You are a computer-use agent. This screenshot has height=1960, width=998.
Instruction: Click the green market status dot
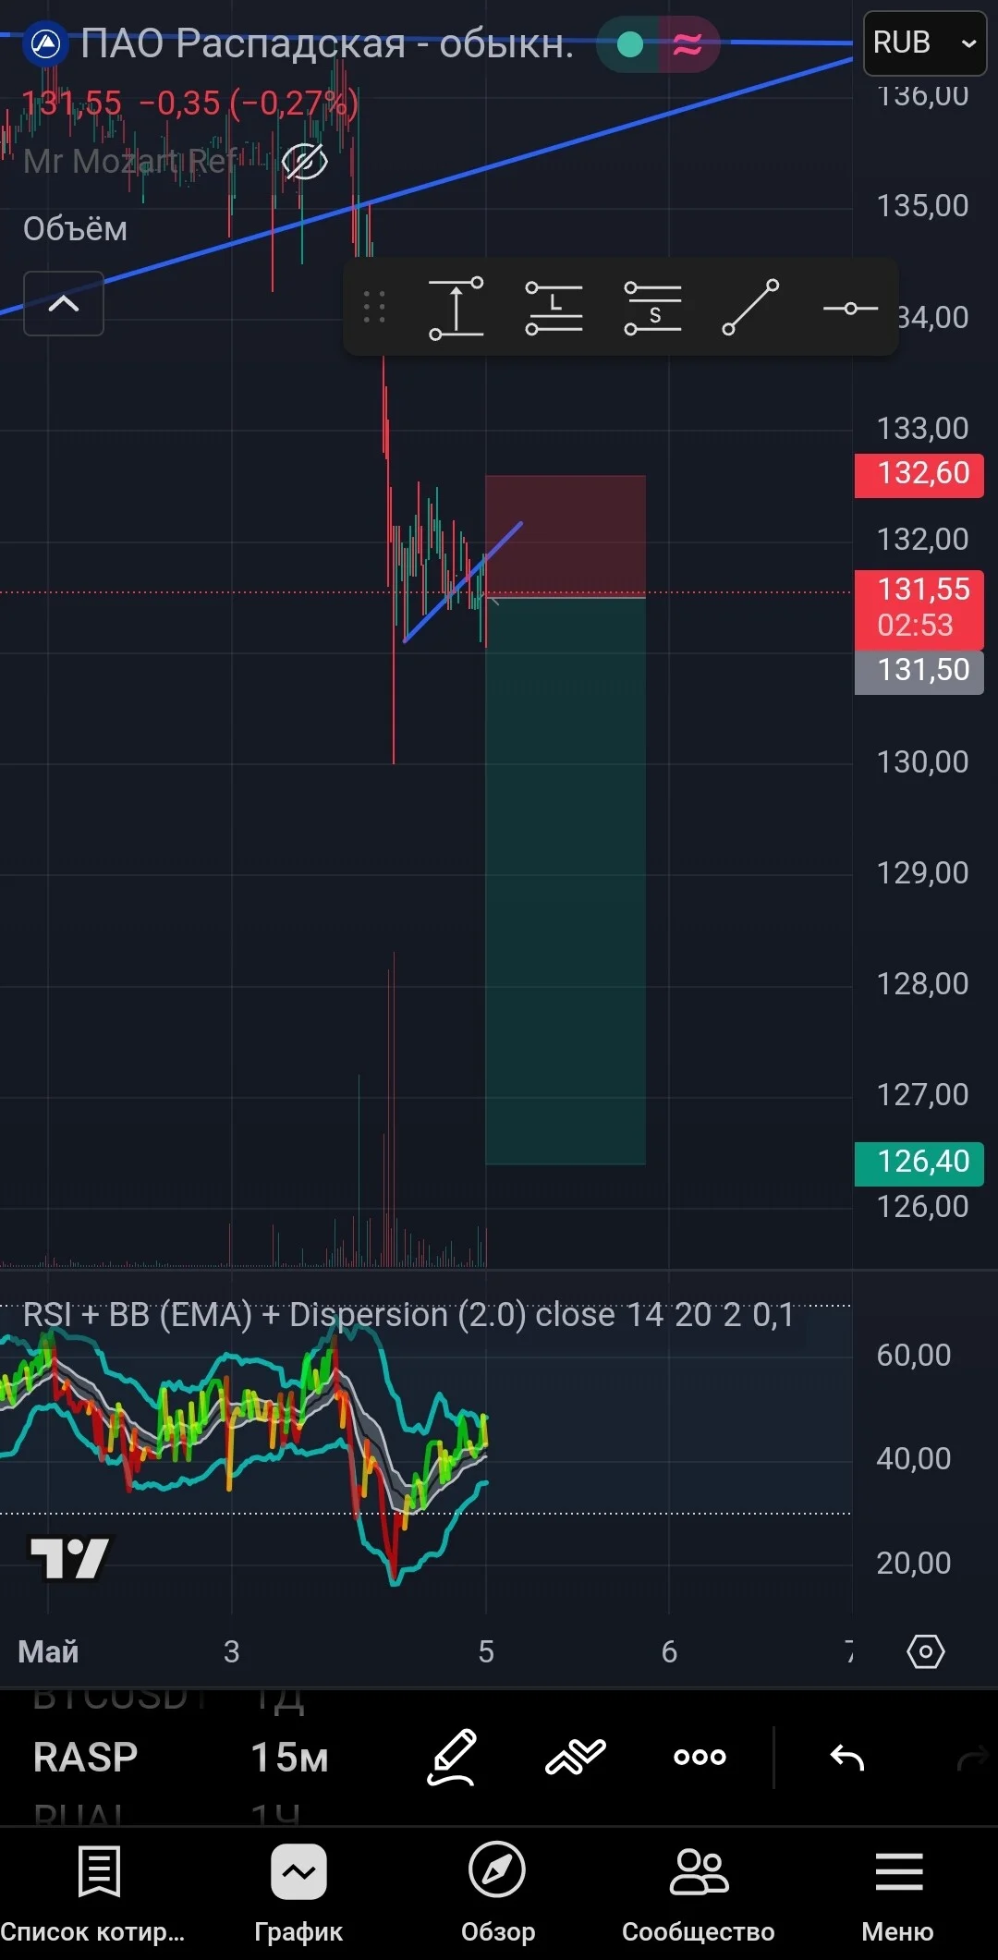pos(629,43)
